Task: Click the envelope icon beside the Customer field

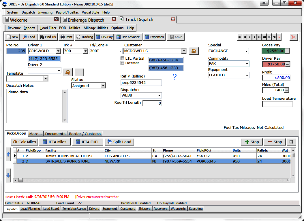Action: (194, 51)
